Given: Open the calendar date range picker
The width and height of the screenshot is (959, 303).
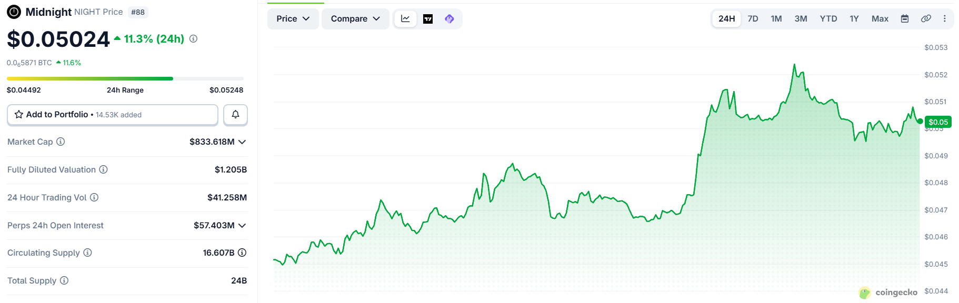Looking at the screenshot, I should click(905, 19).
